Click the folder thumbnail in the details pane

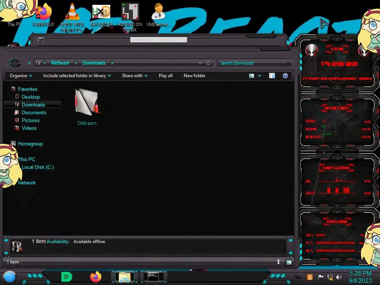coord(17,246)
